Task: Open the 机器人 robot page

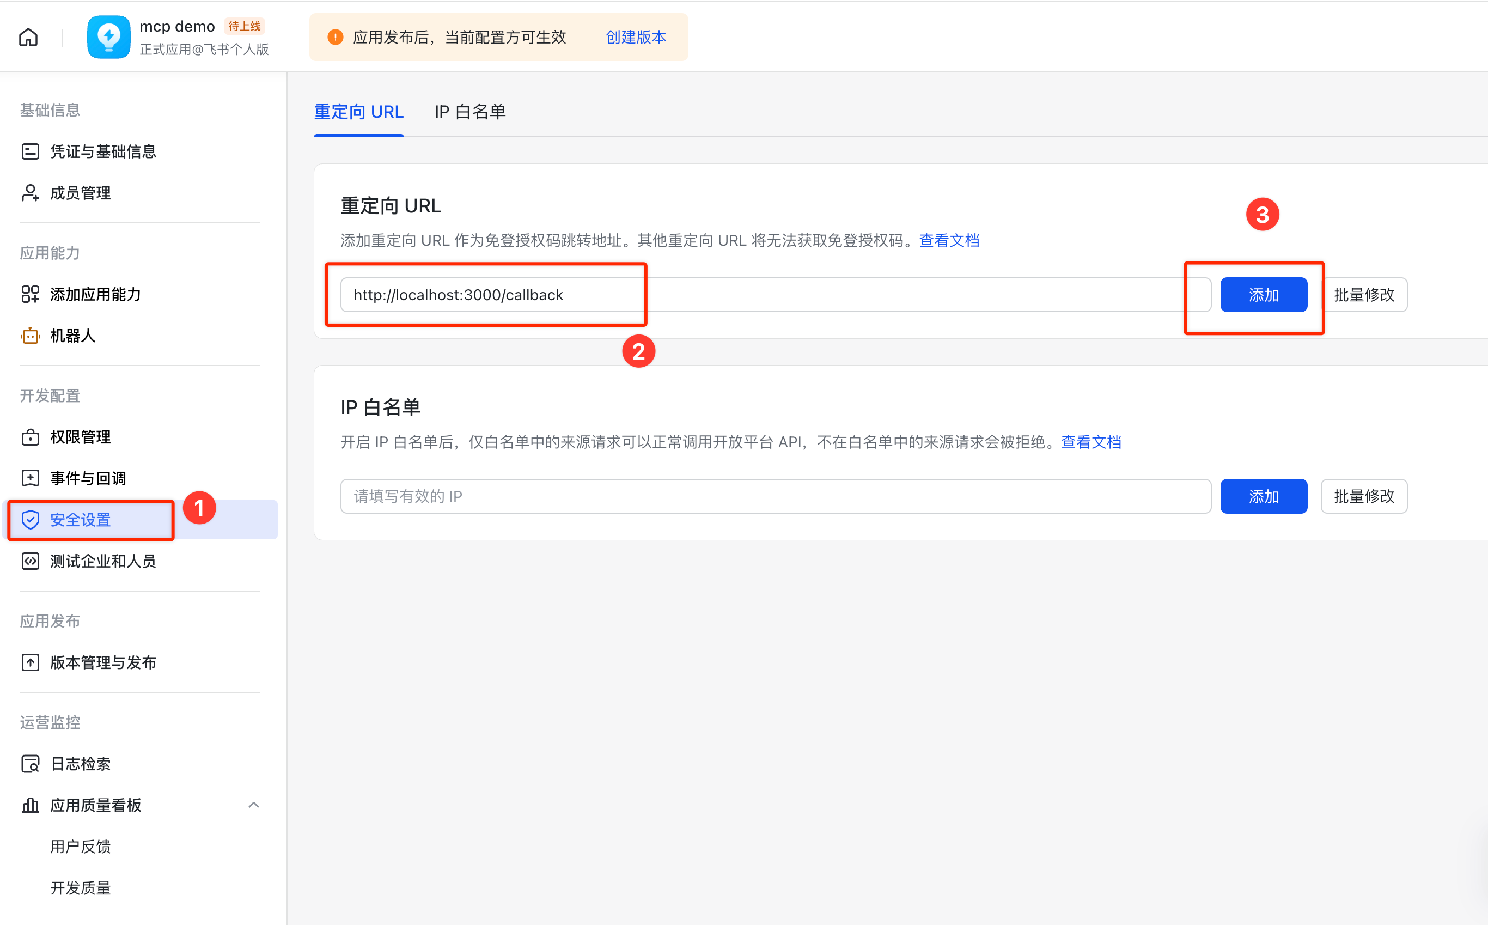Action: point(72,335)
